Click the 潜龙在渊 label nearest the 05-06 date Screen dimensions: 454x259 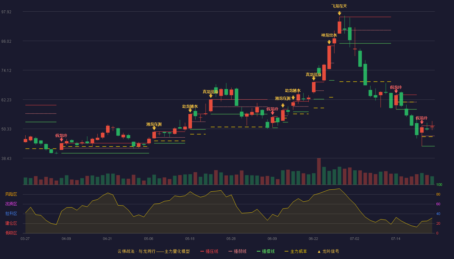(154, 124)
